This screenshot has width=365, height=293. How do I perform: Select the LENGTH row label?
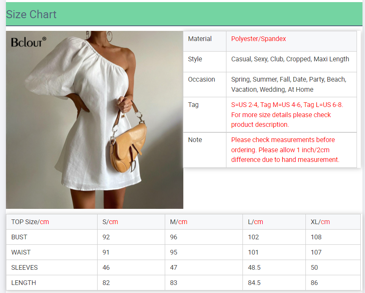[24, 283]
